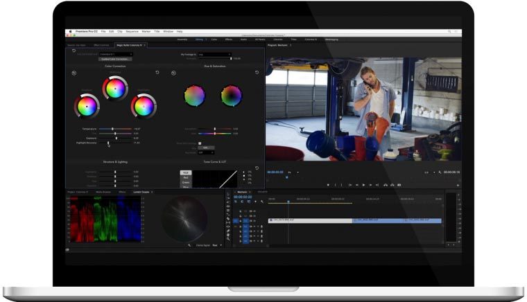The height and width of the screenshot is (302, 527).
Task: Reset the Tone Curve & LUT section
Action: pos(257,168)
